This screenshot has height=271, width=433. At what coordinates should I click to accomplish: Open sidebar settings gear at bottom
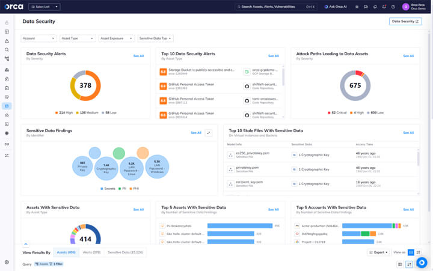click(7, 262)
